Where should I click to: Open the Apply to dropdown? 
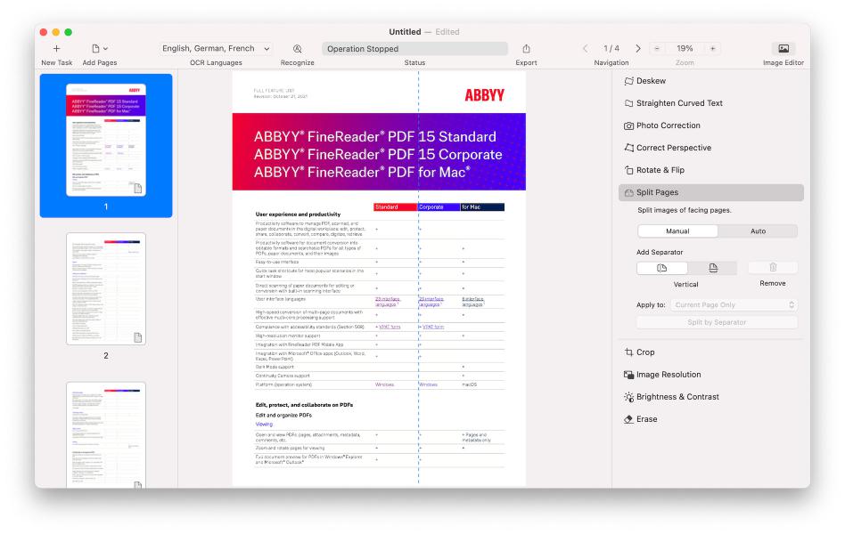point(734,304)
